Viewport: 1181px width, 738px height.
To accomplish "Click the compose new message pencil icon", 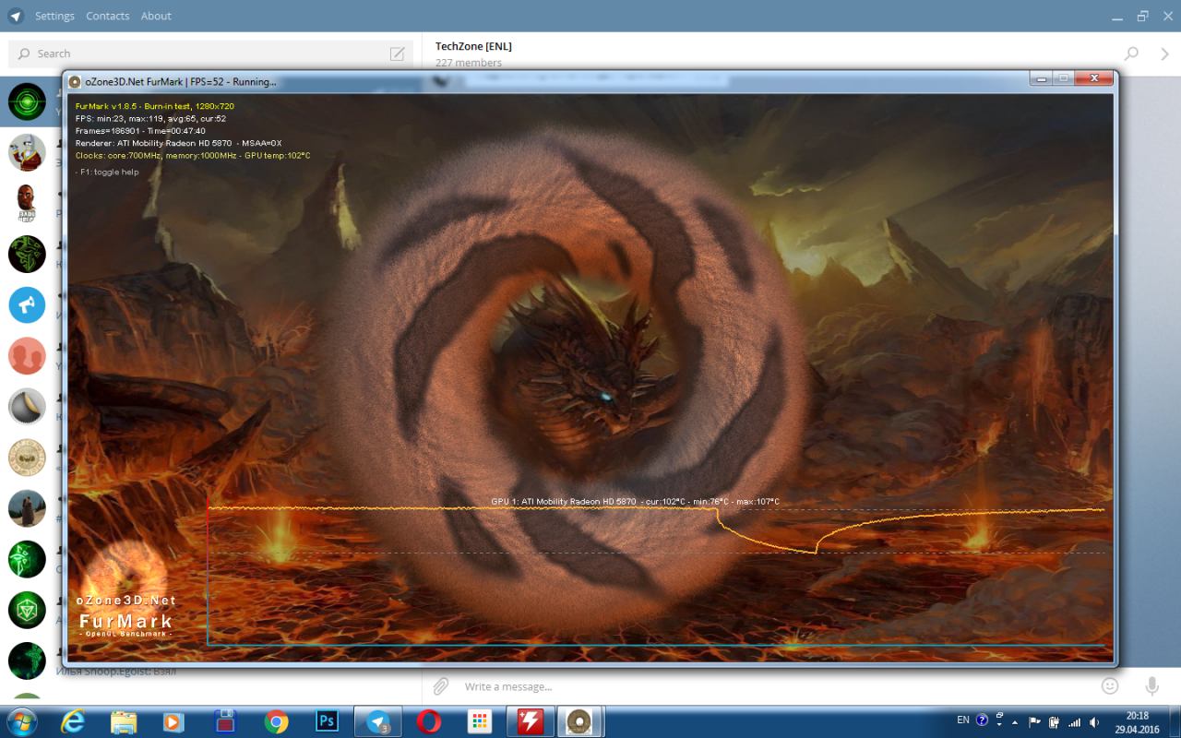I will [x=398, y=54].
